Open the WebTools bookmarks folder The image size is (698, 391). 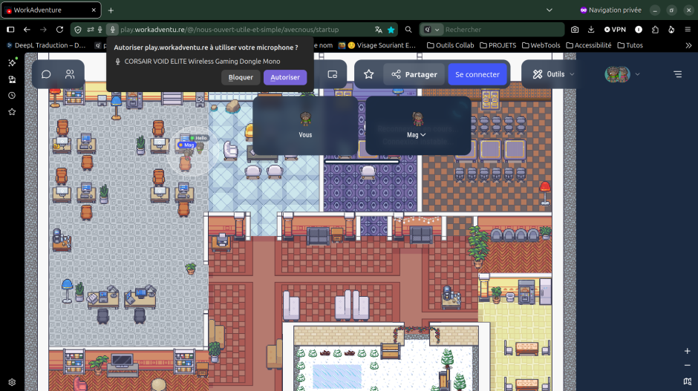point(541,45)
